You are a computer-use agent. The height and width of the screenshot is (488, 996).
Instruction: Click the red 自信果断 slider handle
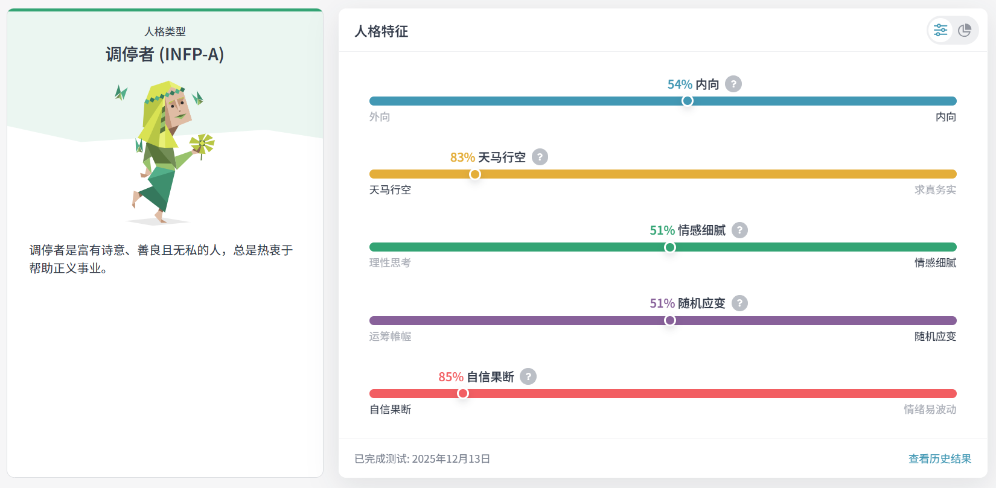tap(463, 393)
